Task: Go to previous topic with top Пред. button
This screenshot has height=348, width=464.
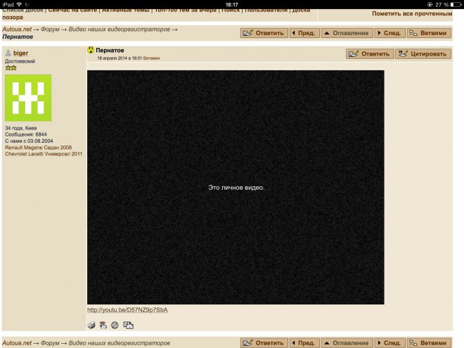Action: point(304,33)
